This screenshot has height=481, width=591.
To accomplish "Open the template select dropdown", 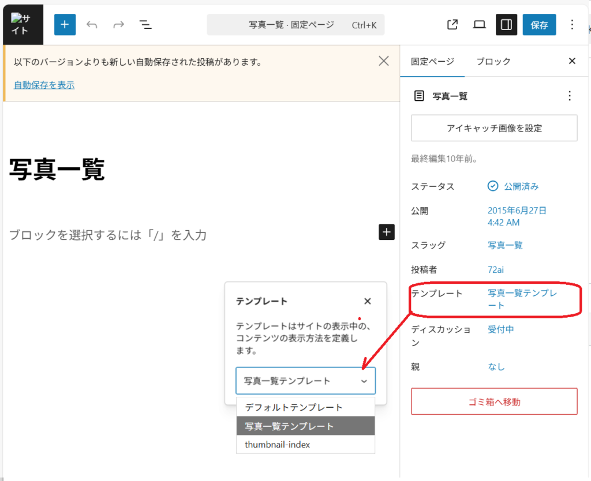I will [306, 381].
